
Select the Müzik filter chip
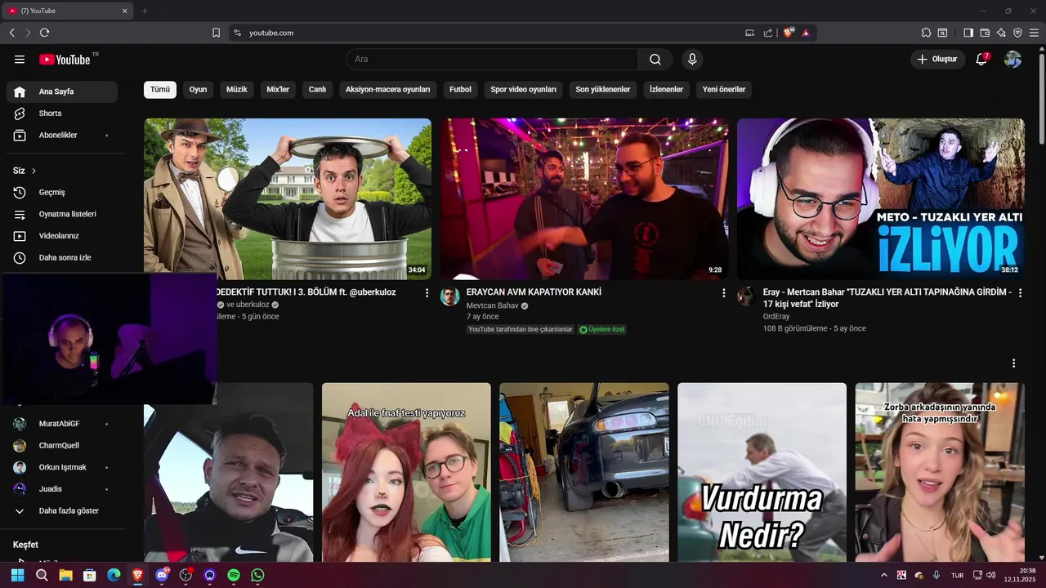[237, 90]
